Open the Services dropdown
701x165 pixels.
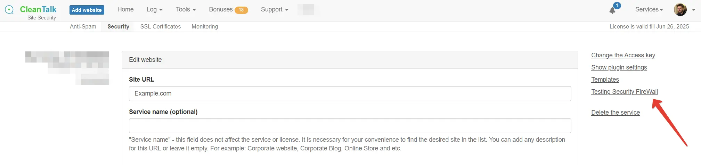coord(649,10)
